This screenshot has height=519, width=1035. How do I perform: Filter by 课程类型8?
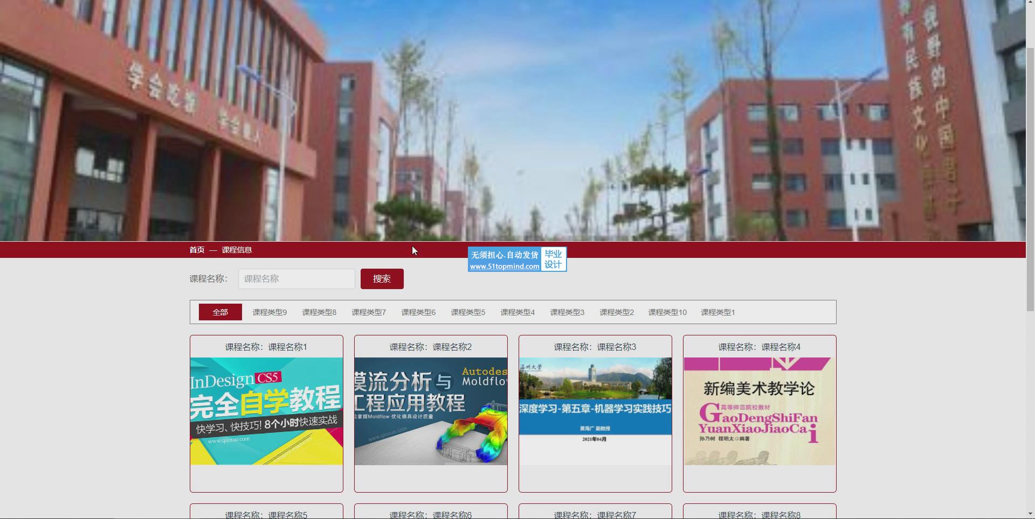click(x=319, y=312)
